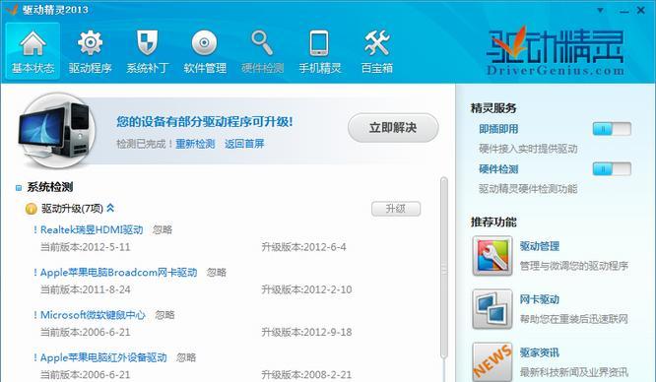Click the 驱动精灵 DriverGenius logo

coord(556,51)
